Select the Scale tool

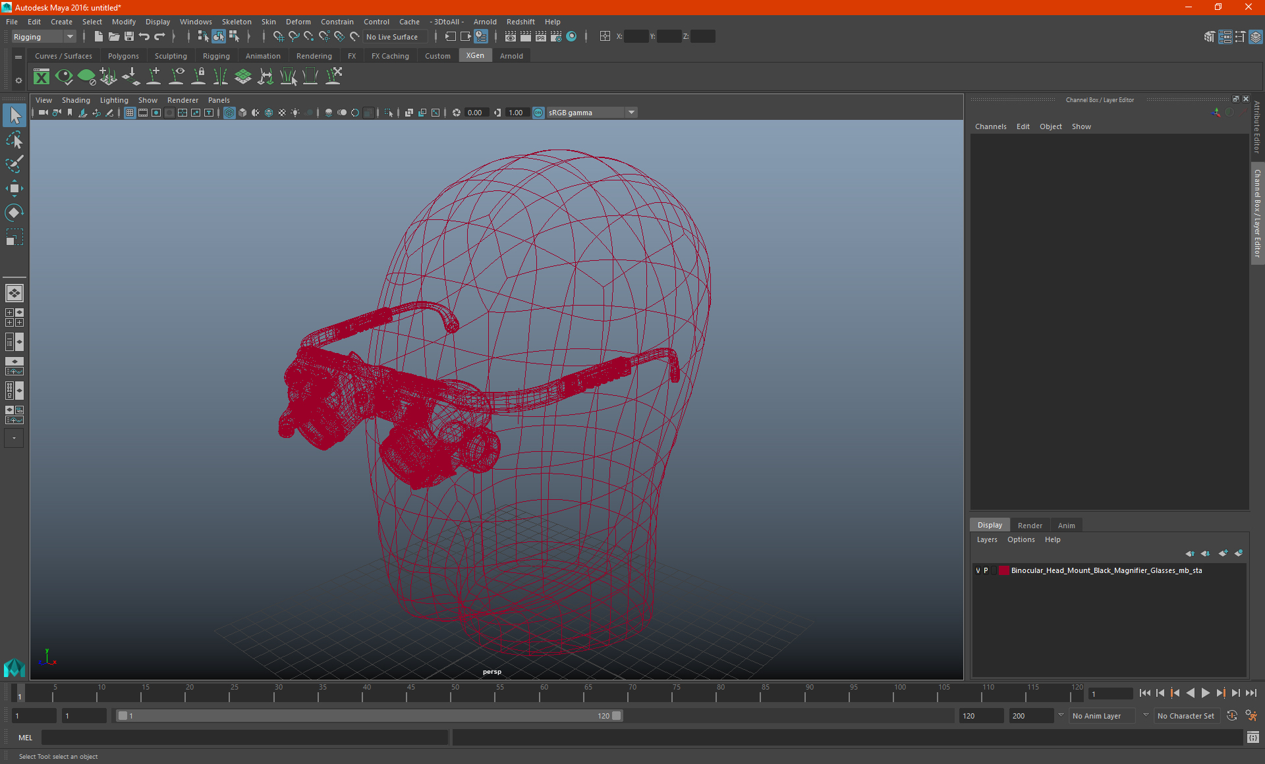point(14,237)
